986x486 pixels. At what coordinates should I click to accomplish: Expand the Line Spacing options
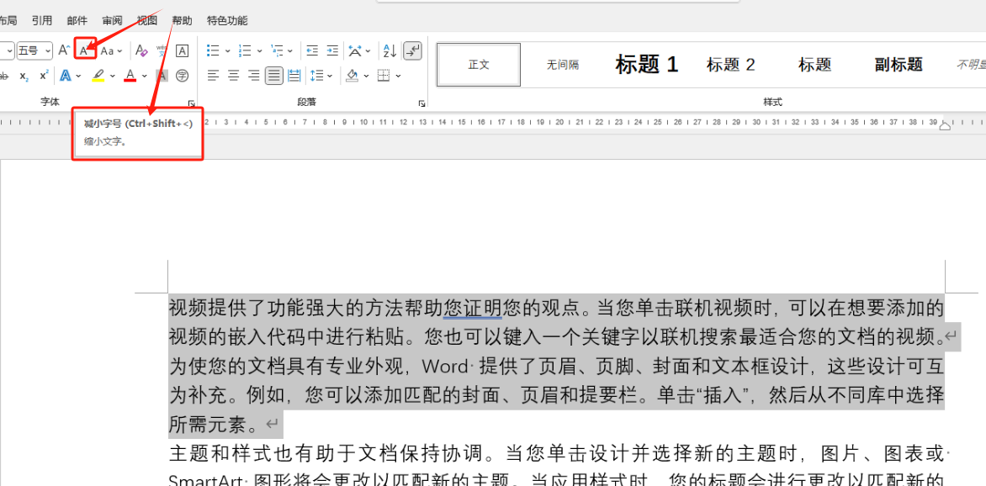[330, 76]
